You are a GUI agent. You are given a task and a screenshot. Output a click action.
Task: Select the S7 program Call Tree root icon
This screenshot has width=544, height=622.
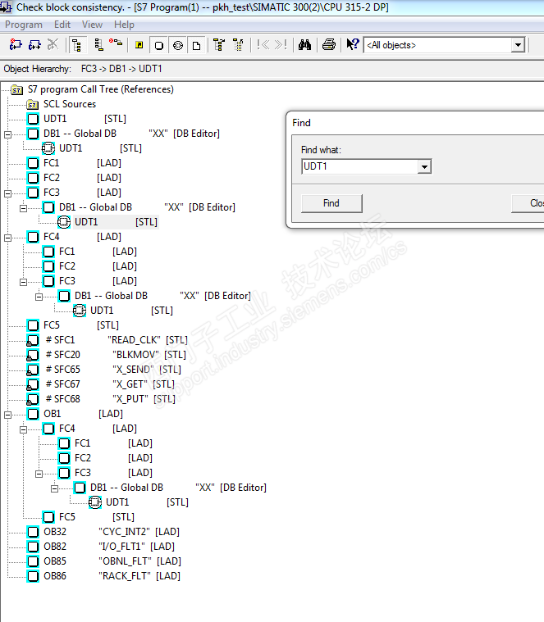click(x=16, y=89)
